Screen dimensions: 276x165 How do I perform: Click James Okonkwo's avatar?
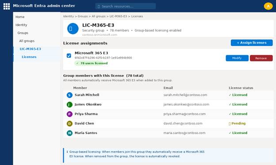(x=69, y=105)
